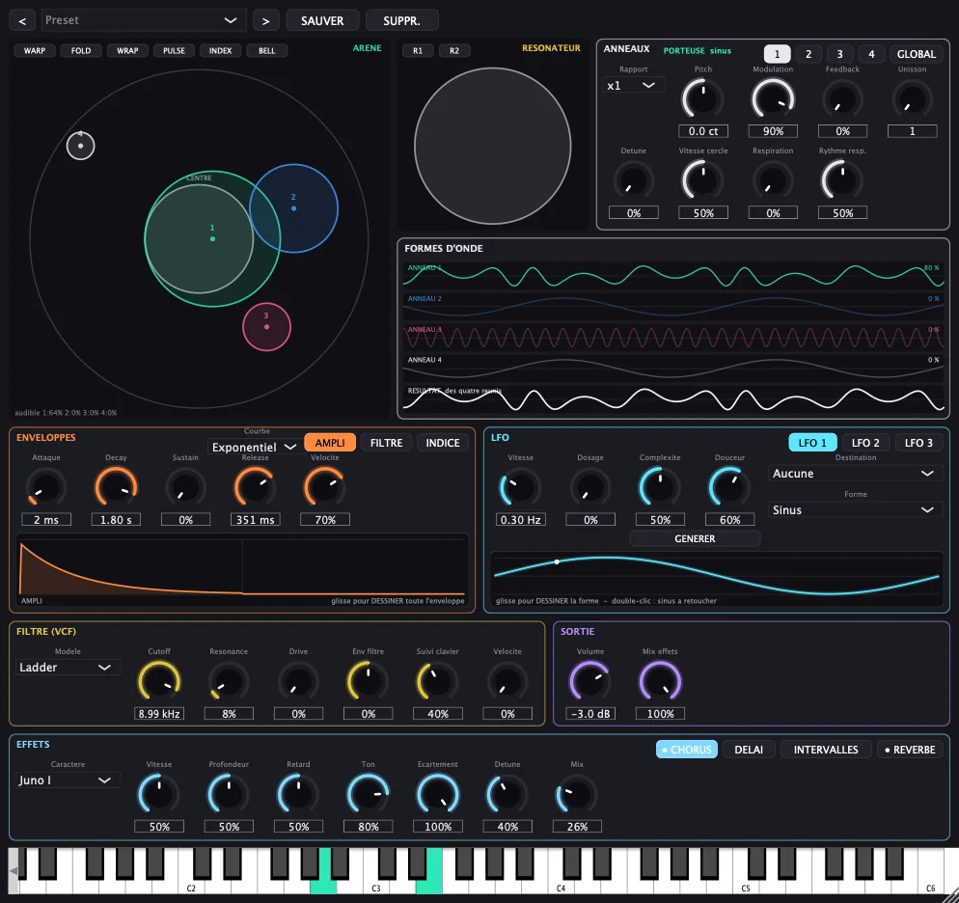Image resolution: width=959 pixels, height=903 pixels.
Task: Open the LFO Destination dropdown Aucune
Action: pos(855,473)
